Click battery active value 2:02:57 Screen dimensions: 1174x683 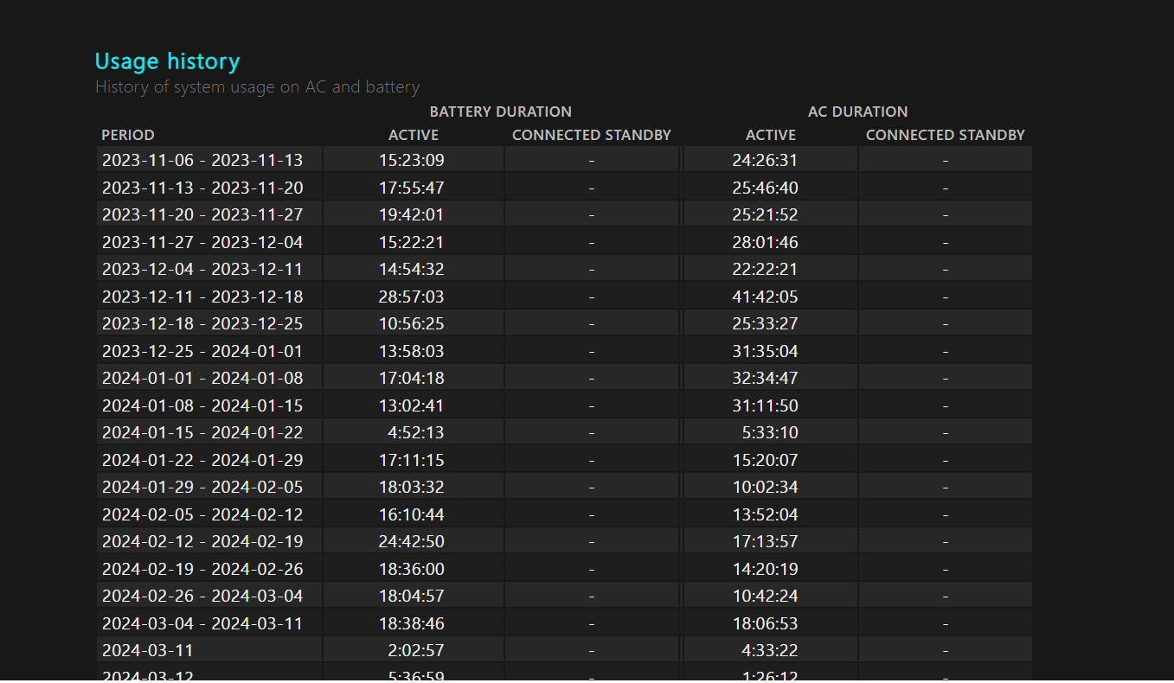tap(416, 650)
